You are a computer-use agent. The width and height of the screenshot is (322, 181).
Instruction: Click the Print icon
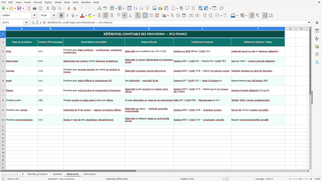click(x=35, y=8)
